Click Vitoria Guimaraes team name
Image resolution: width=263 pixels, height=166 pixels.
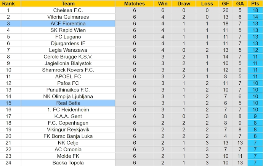point(68,17)
